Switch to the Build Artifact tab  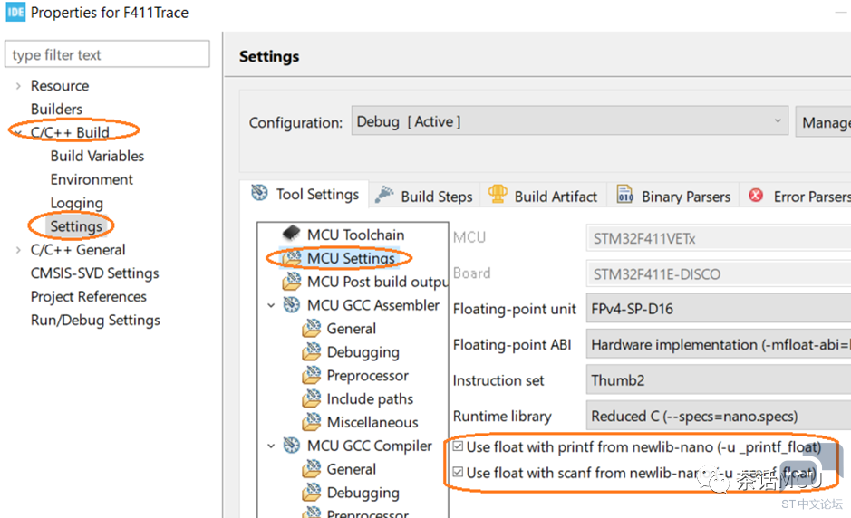[x=543, y=196]
